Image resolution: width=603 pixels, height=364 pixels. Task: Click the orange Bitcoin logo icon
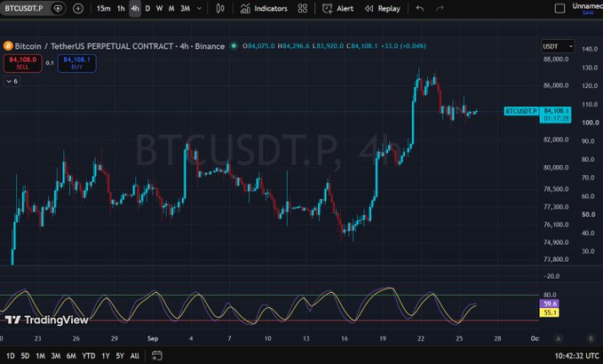tap(8, 46)
